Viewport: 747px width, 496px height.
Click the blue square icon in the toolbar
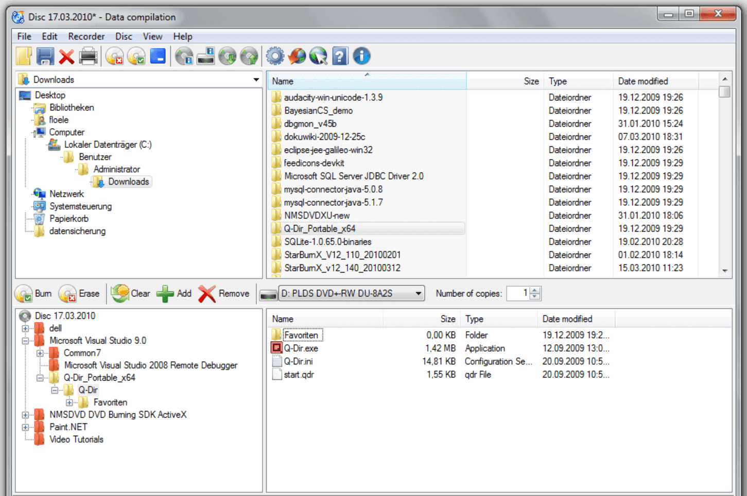[x=158, y=56]
